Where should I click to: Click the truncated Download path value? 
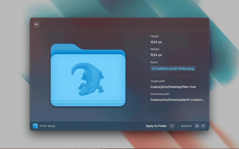click(177, 100)
